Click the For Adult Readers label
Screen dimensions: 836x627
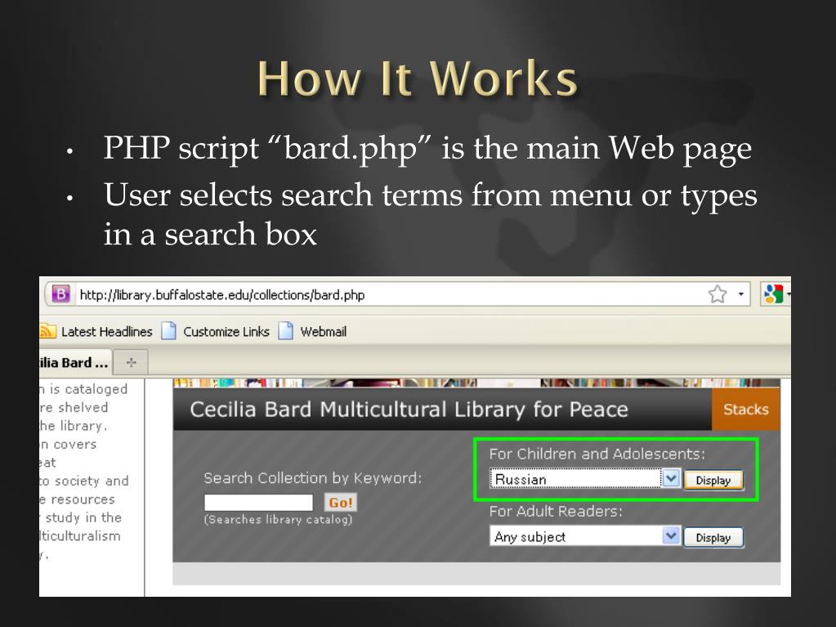pyautogui.click(x=556, y=511)
